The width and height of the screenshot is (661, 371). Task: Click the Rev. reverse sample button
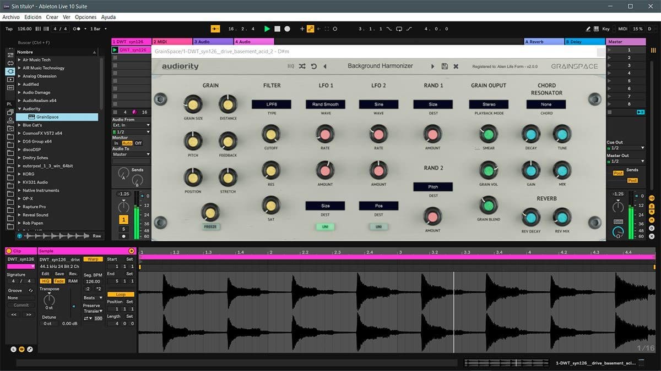73,273
